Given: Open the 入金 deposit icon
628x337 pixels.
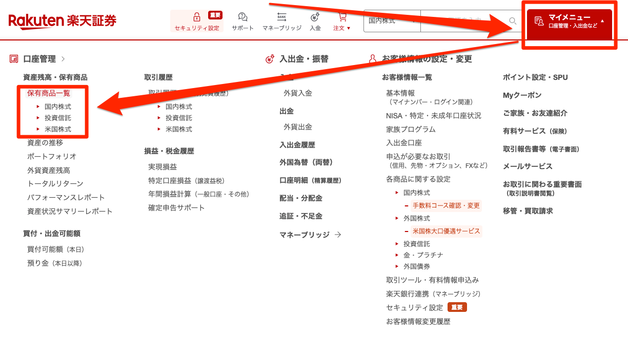Looking at the screenshot, I should point(314,16).
